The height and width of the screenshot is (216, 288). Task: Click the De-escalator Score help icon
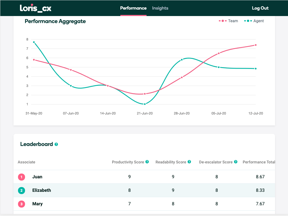236,162
